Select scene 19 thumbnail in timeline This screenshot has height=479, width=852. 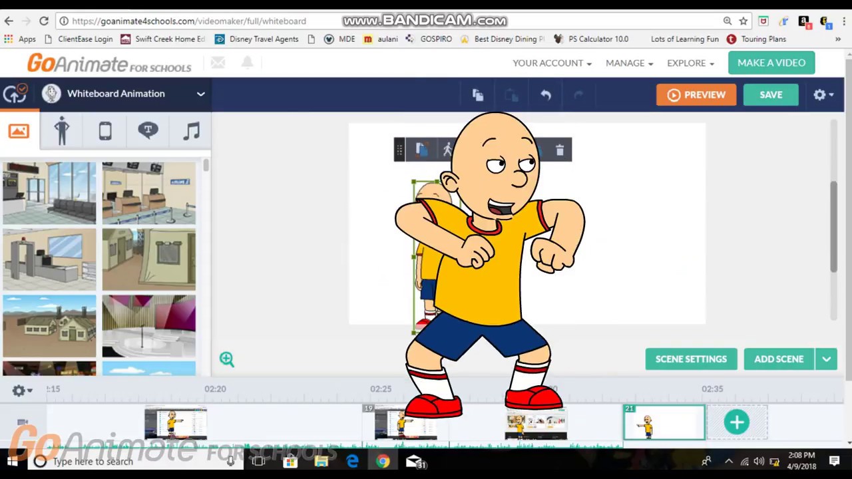point(405,424)
